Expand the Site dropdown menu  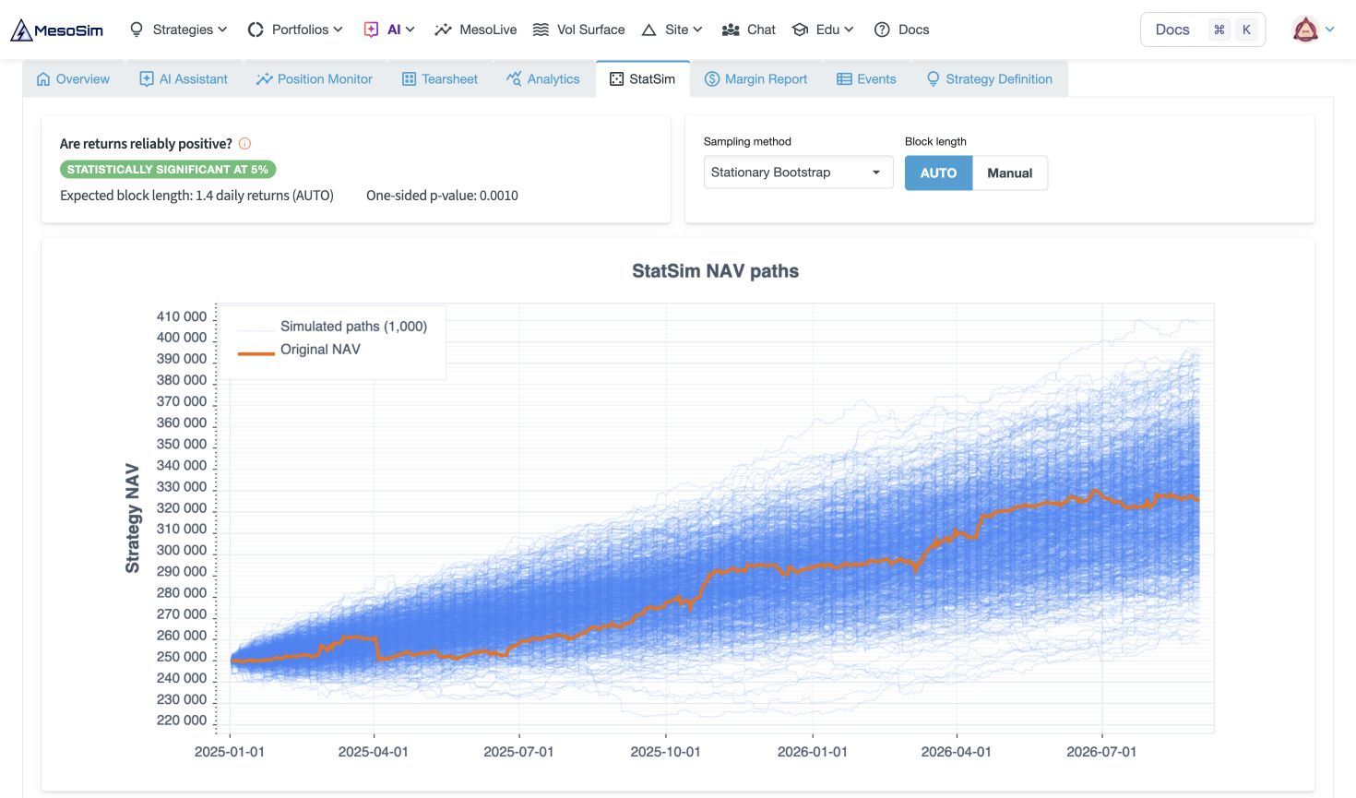coord(672,30)
